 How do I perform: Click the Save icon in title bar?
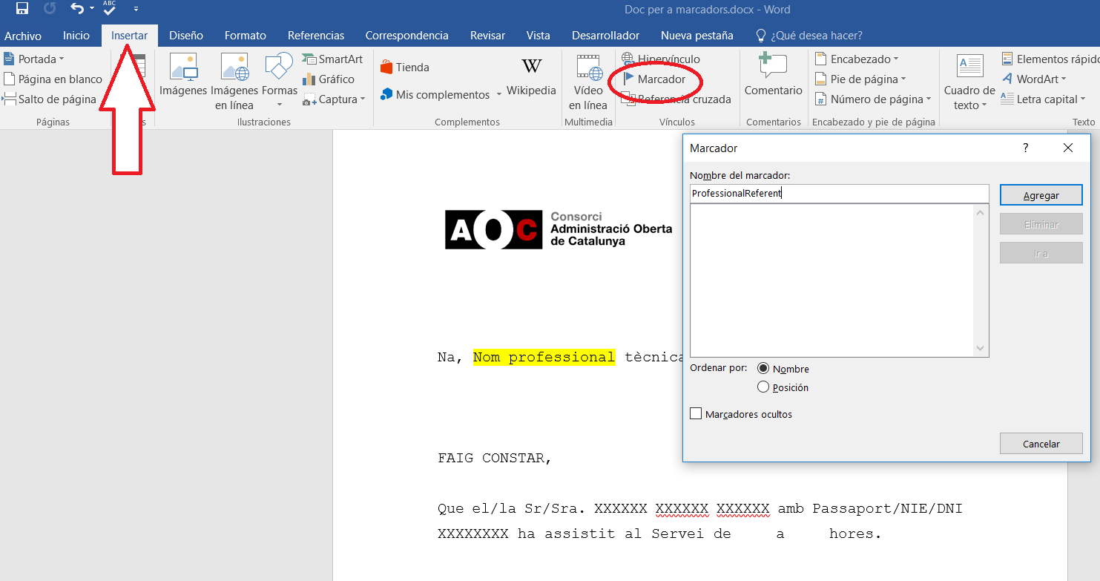(22, 10)
